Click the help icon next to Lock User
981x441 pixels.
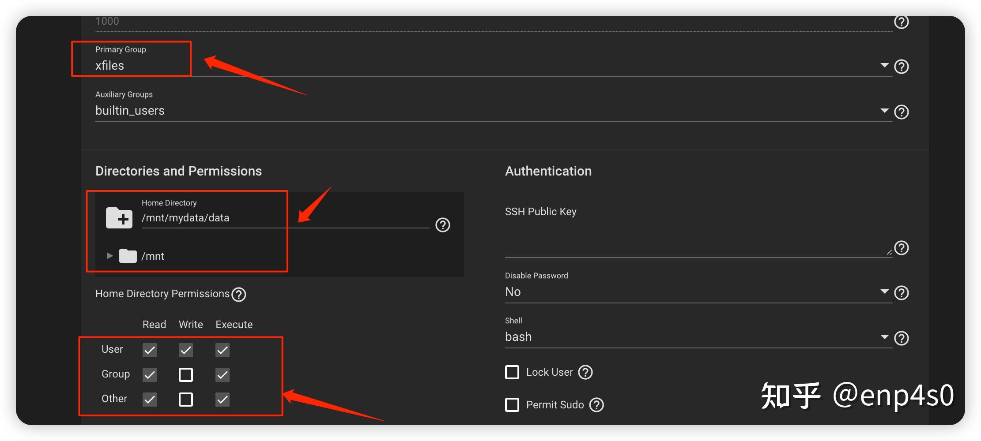click(x=585, y=372)
